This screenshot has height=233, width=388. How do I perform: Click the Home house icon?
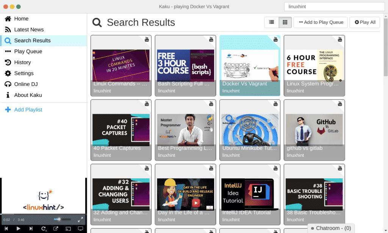8,19
